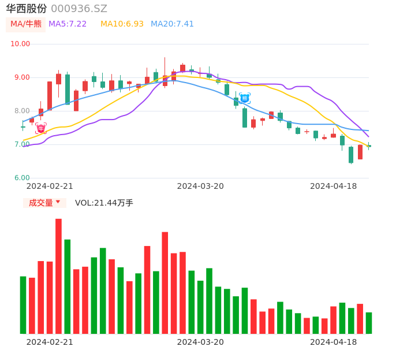
Task: Click the 2024-03-20 date under the volume chart
Action: 200,342
